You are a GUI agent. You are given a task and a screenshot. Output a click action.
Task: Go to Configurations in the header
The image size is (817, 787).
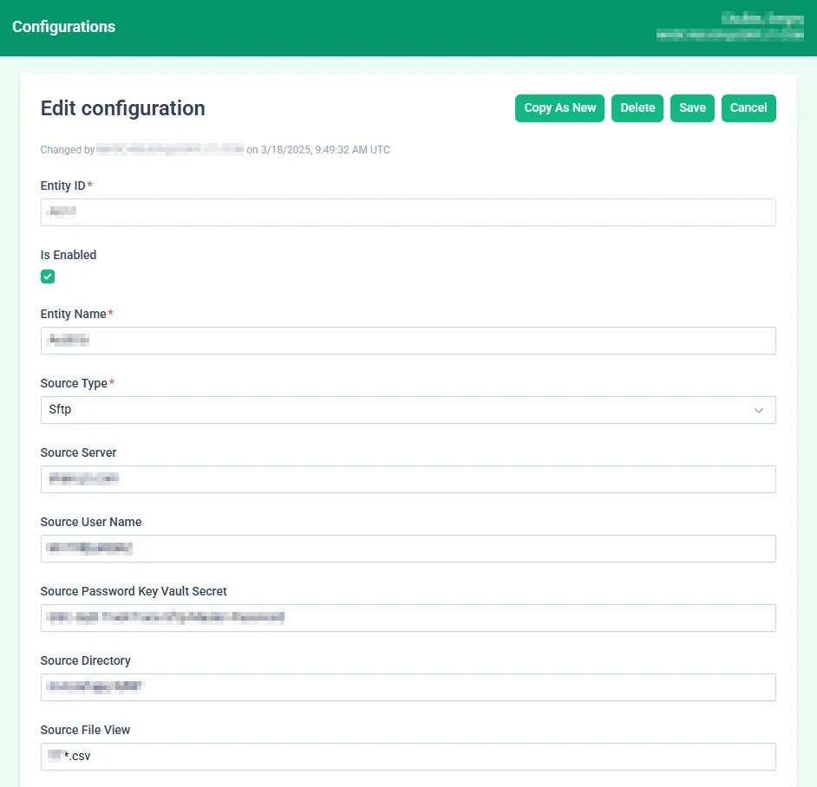[63, 27]
